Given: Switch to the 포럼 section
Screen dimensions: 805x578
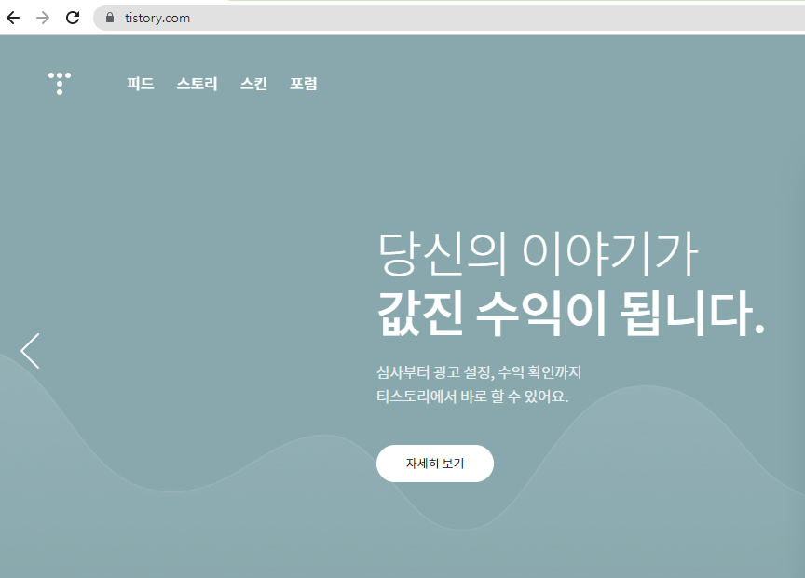Looking at the screenshot, I should [303, 84].
